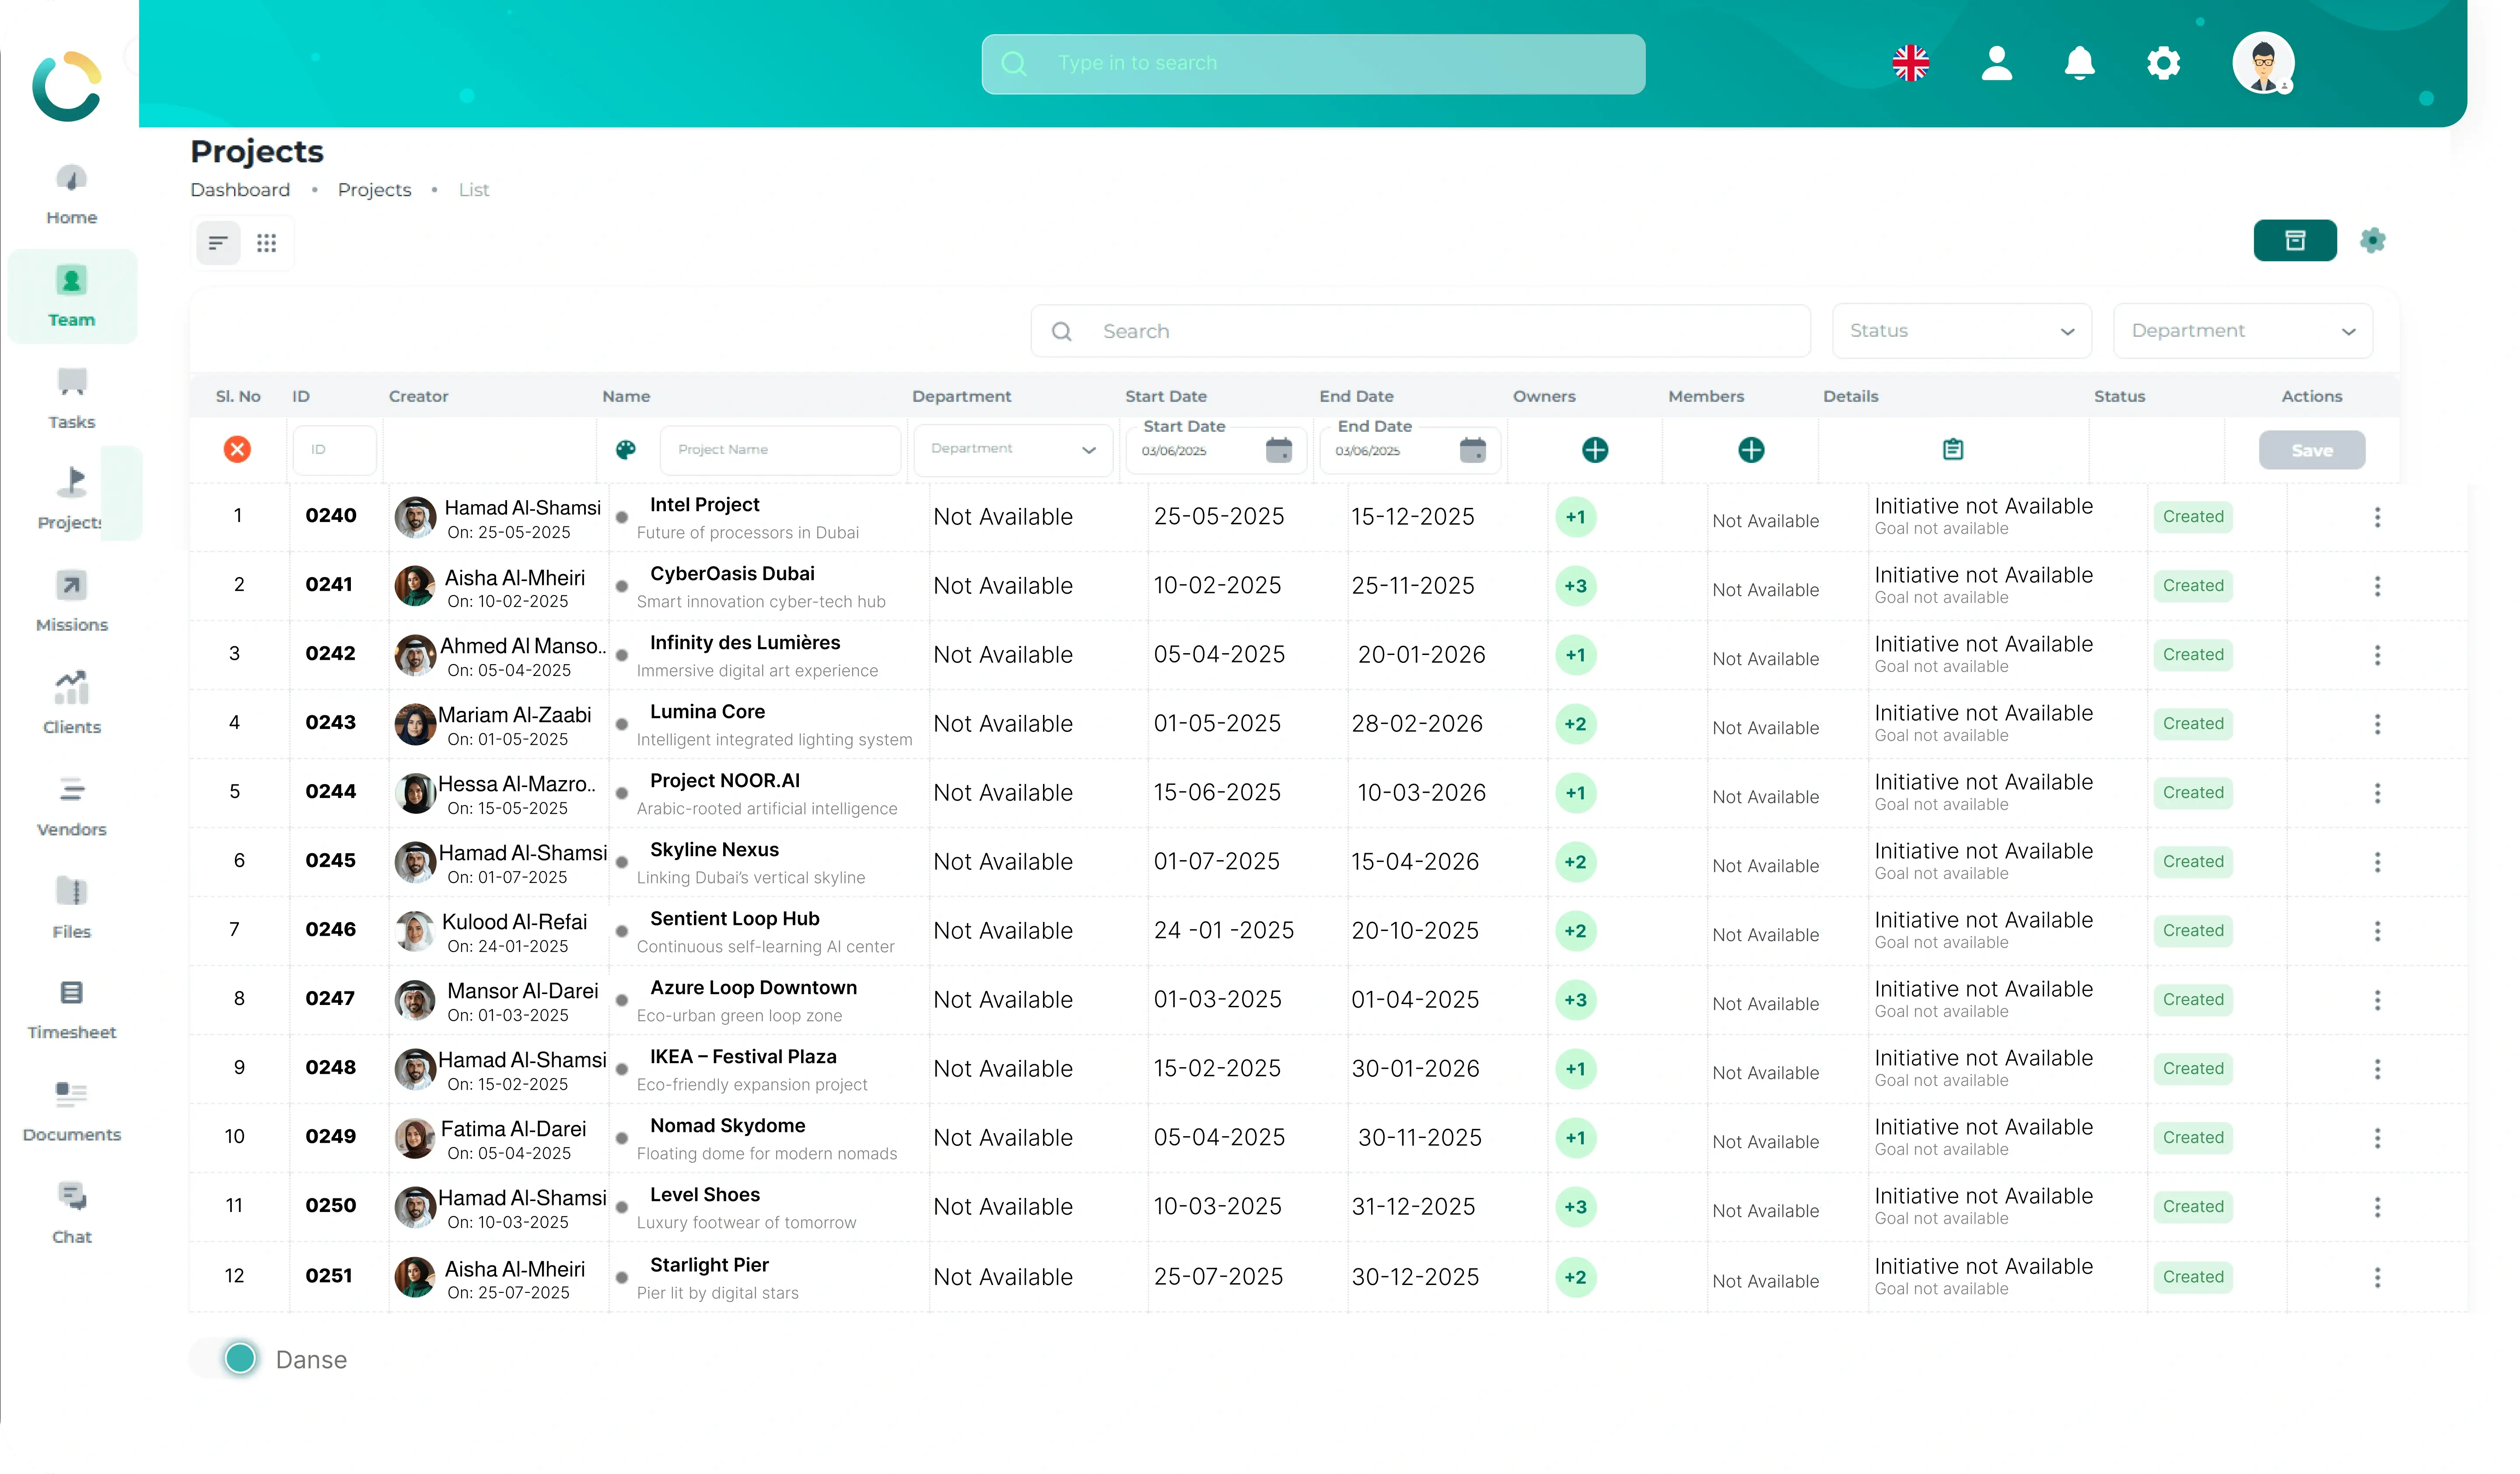
Task: Expand the Status filter dropdown
Action: (1961, 331)
